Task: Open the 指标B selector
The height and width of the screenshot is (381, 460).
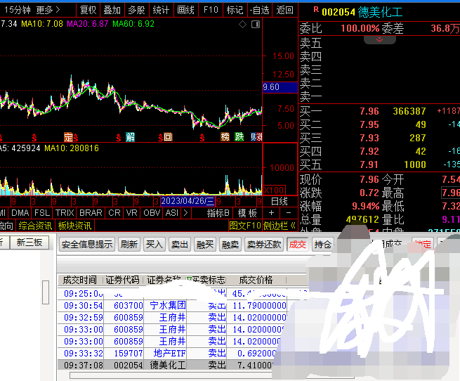Action: [x=218, y=213]
